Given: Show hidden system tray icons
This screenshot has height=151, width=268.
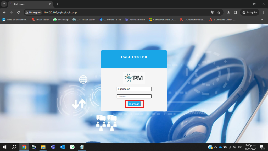Looking at the screenshot, I should click(215, 147).
